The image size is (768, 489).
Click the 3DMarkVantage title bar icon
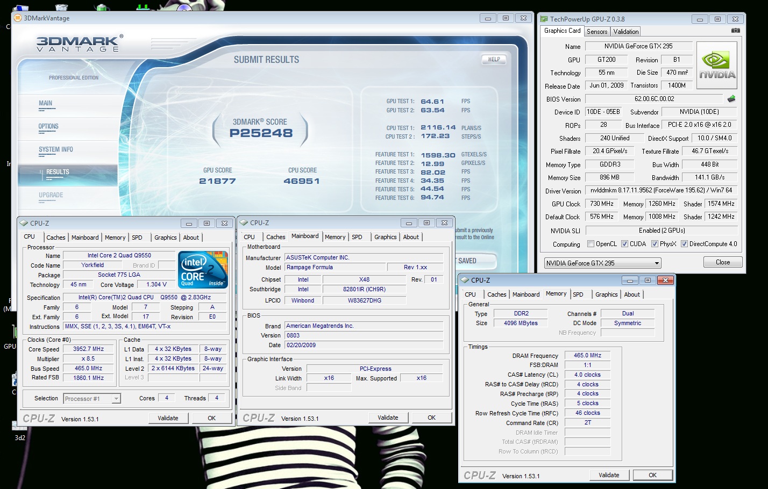(18, 18)
